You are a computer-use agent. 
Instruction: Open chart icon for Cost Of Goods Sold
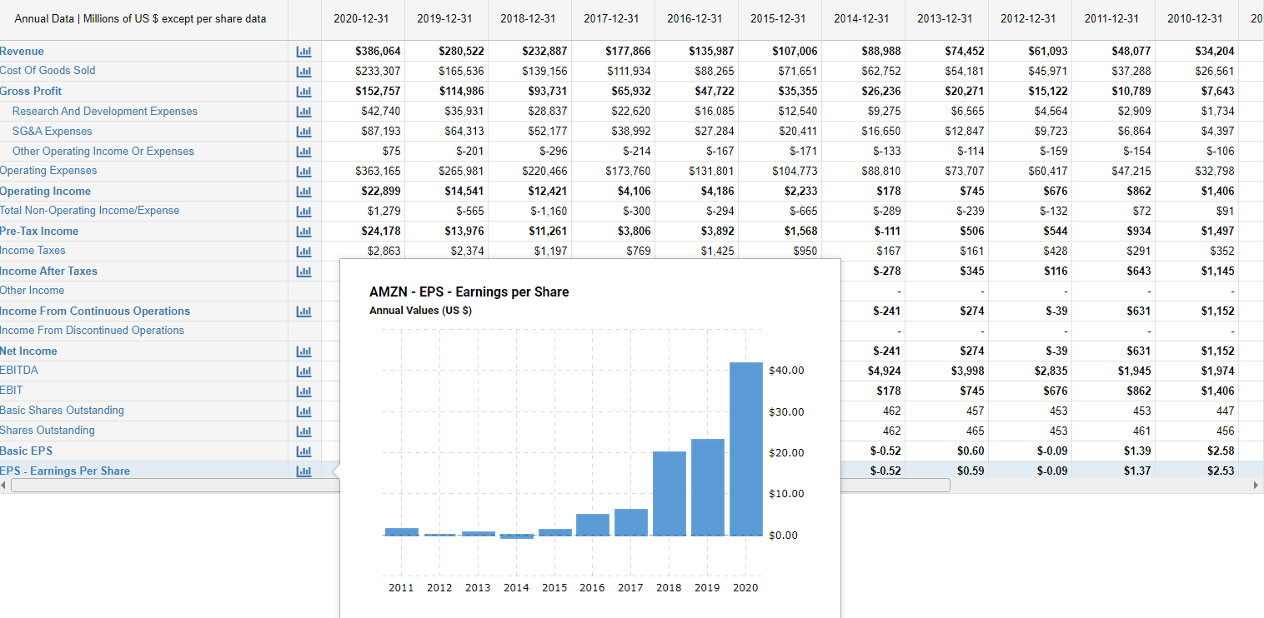302,71
